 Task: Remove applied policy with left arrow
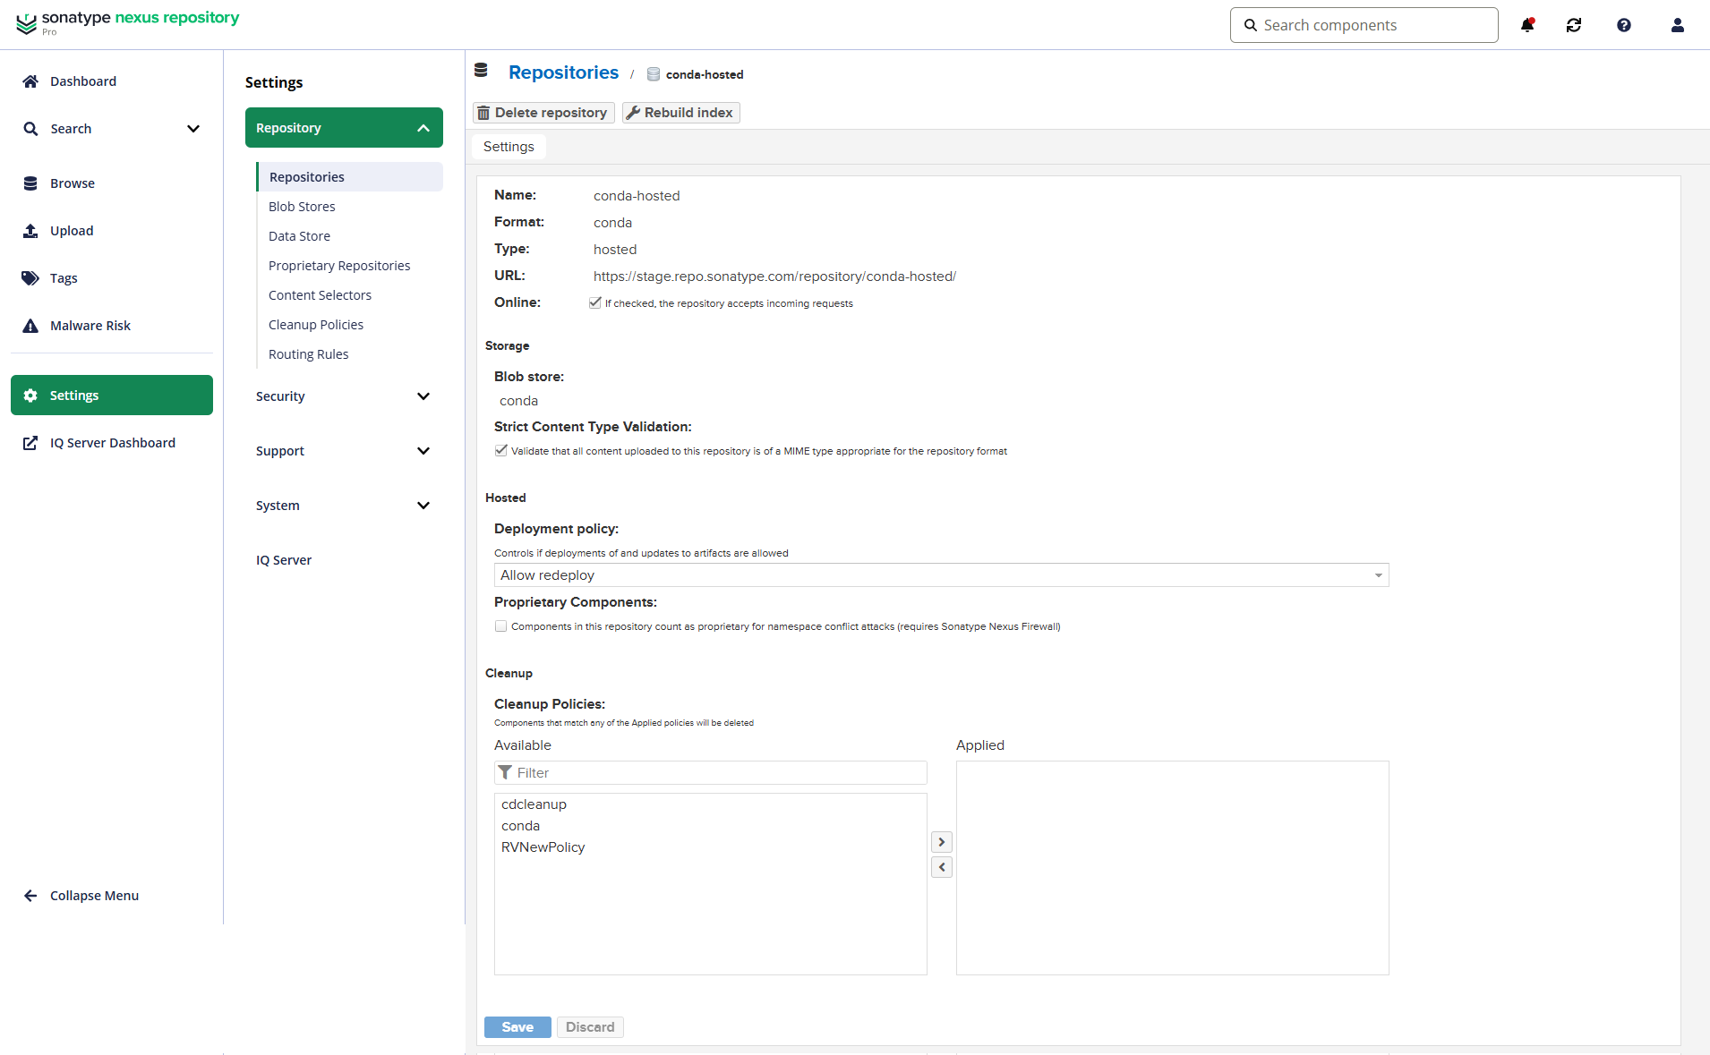(x=942, y=867)
